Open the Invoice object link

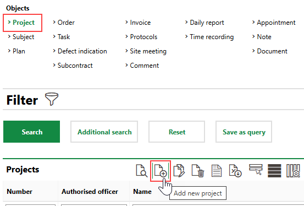(x=140, y=23)
